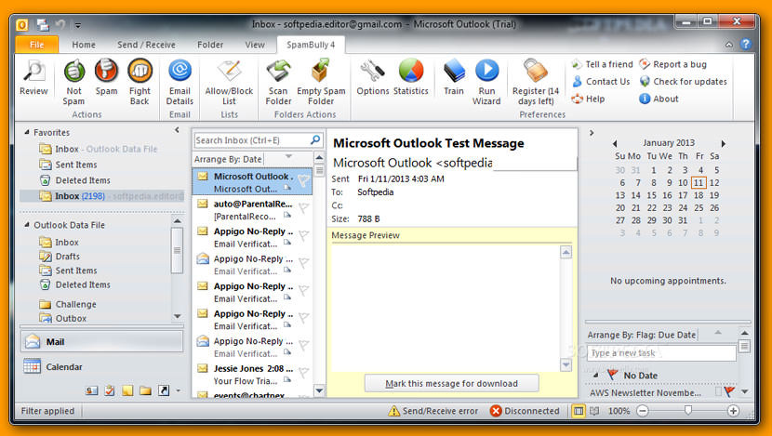The height and width of the screenshot is (436, 772).
Task: Open the Outbox folder
Action: 63,318
